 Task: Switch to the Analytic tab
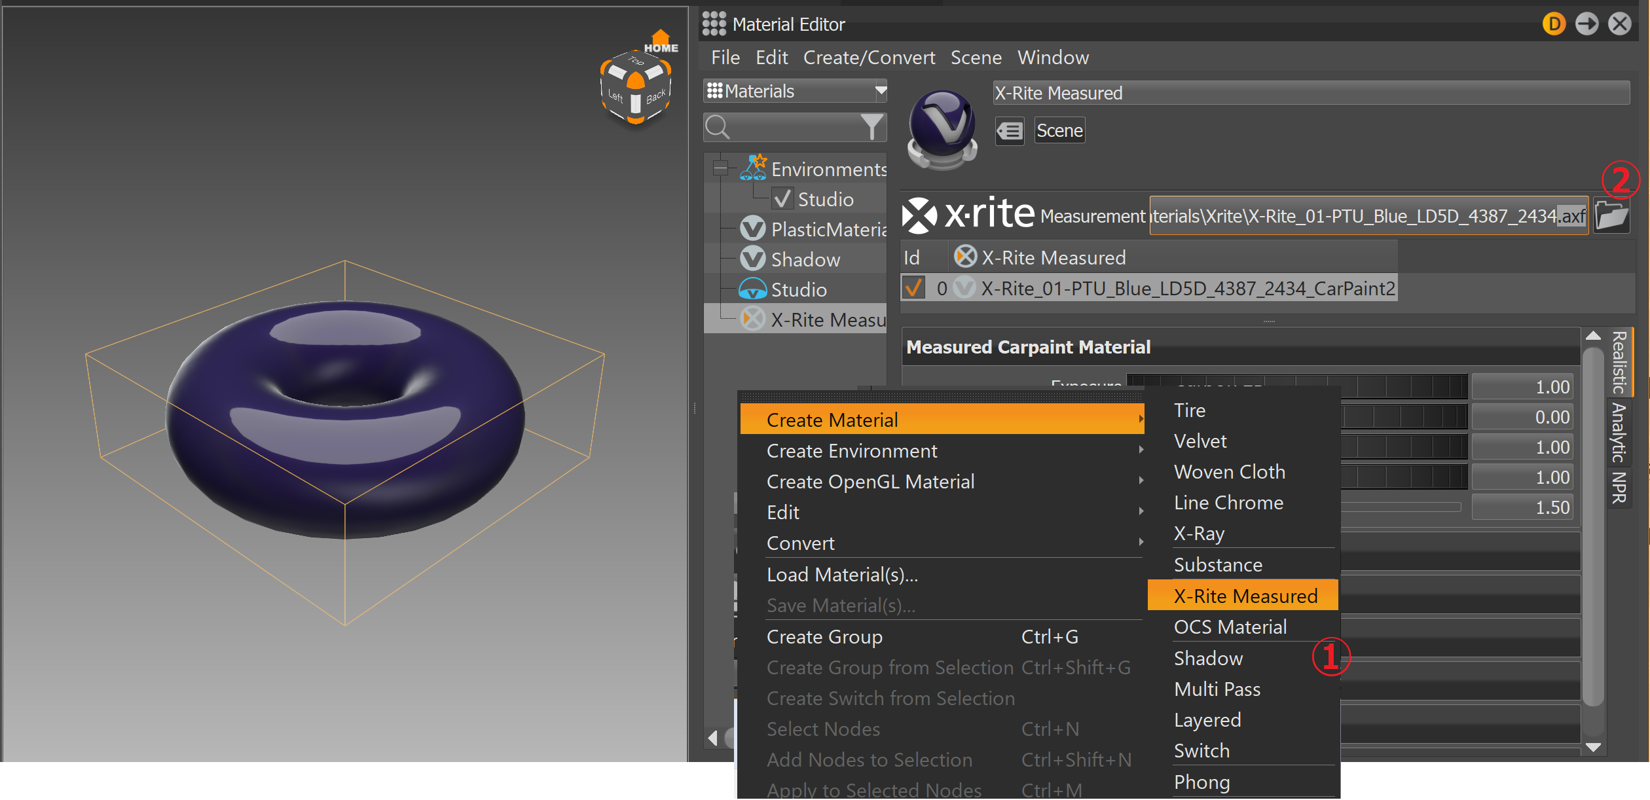1620,432
